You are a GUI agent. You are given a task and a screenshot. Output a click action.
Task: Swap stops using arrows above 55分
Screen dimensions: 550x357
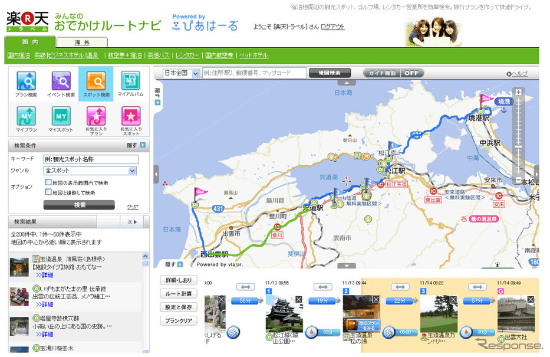[x=246, y=287]
